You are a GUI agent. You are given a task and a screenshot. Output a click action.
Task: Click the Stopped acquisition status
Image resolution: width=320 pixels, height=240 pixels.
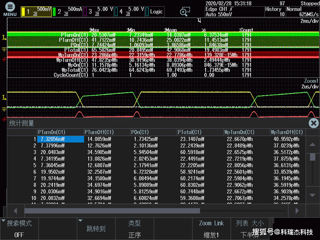click(310, 3)
